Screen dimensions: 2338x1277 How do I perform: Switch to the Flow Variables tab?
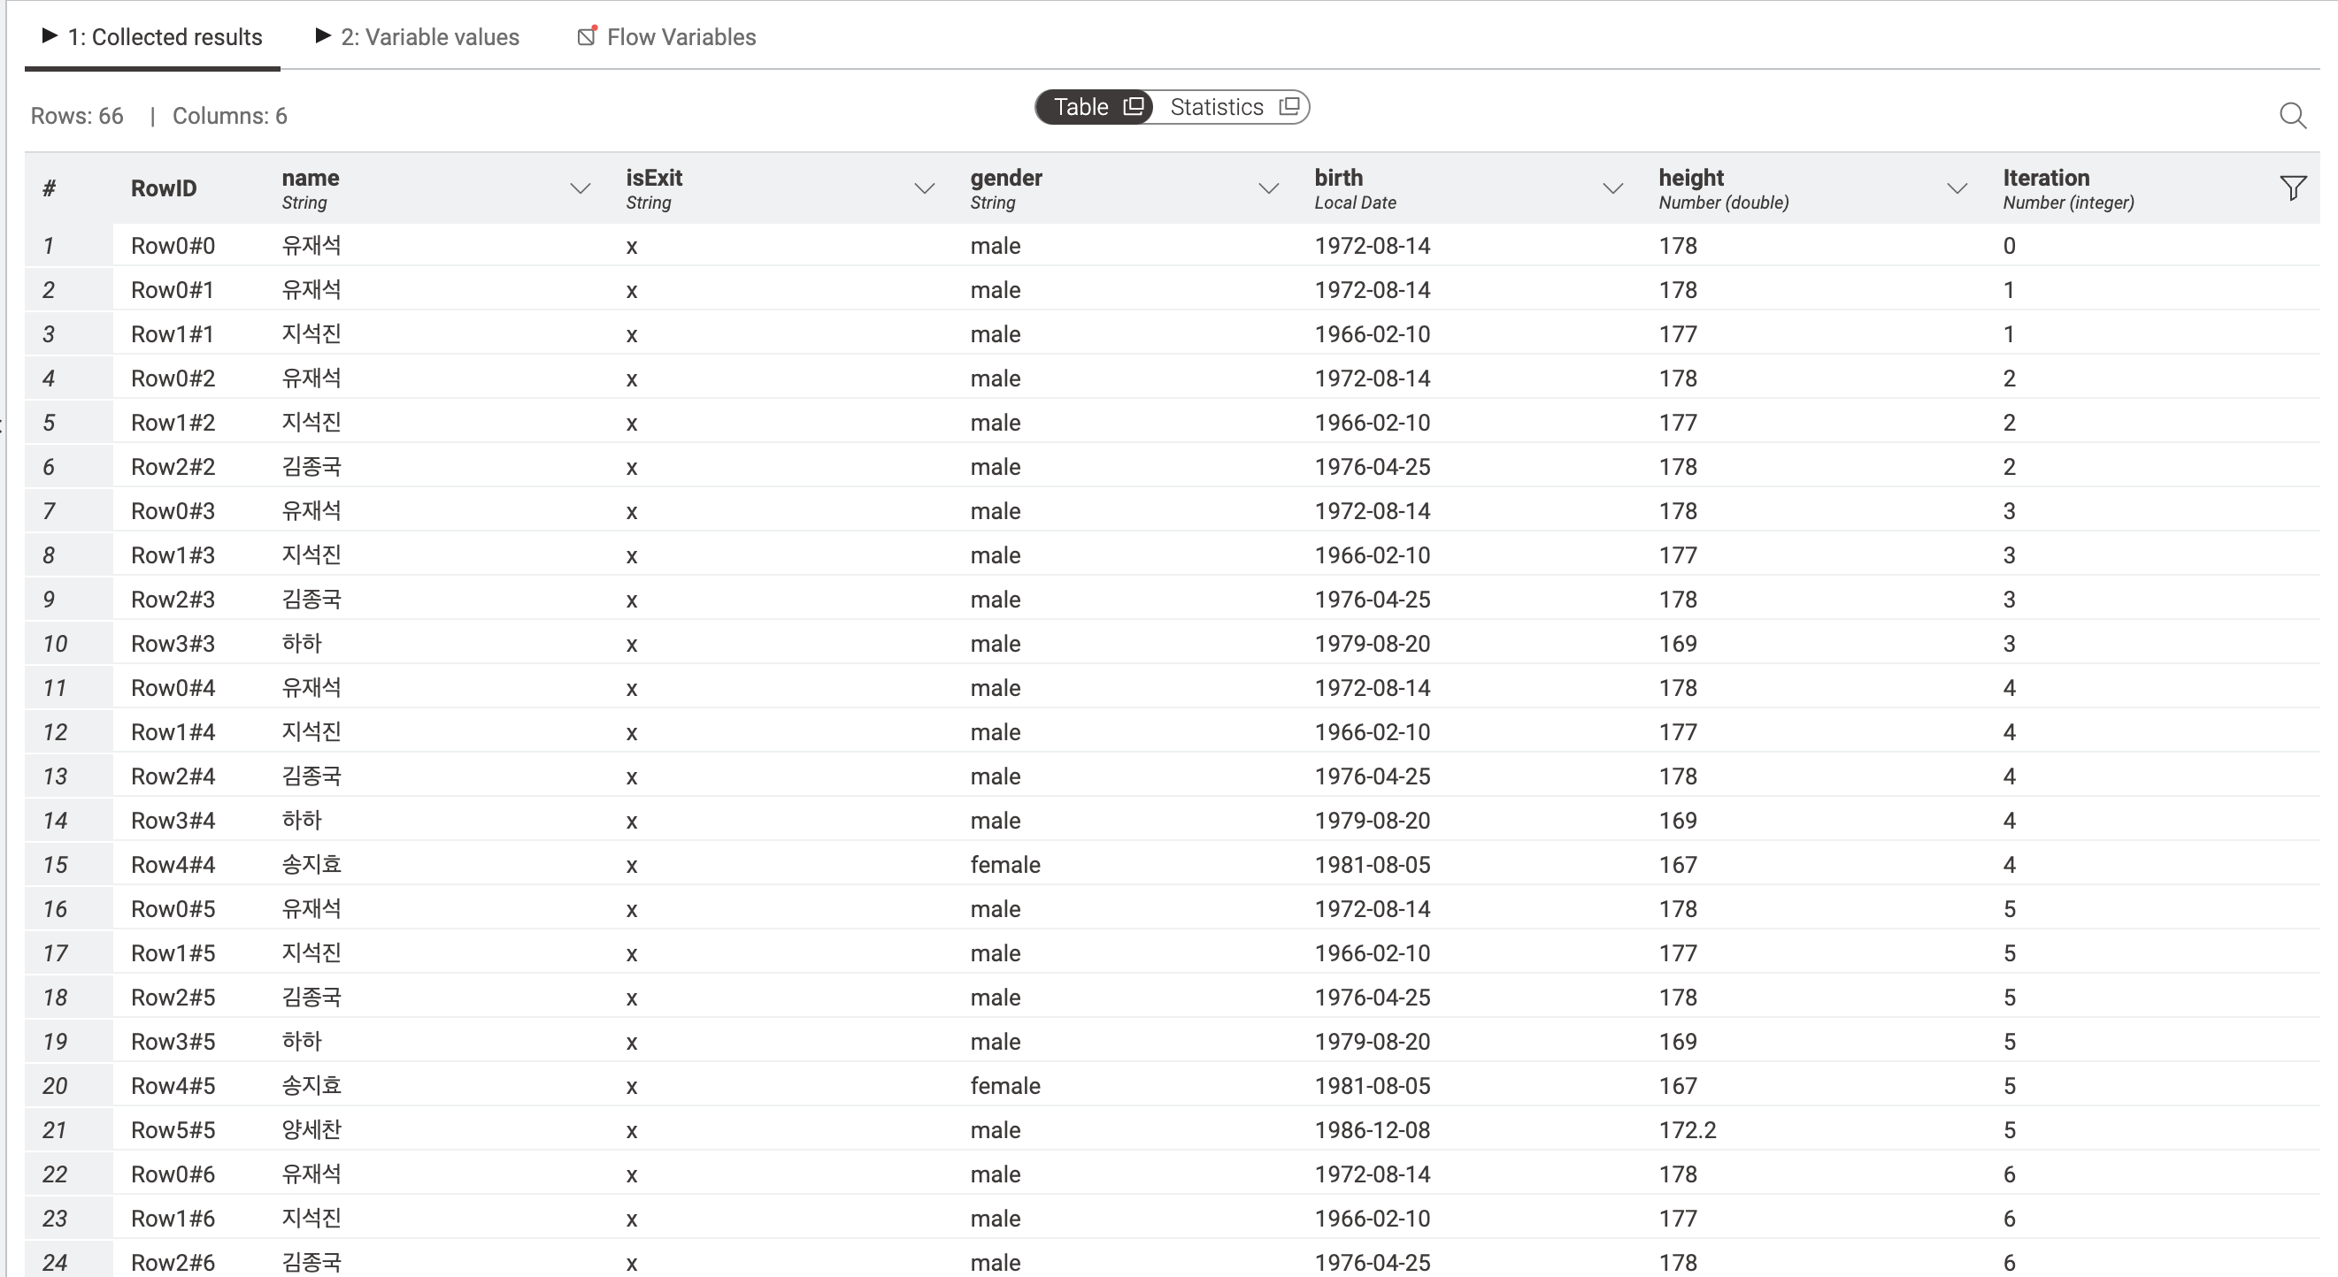pos(681,37)
